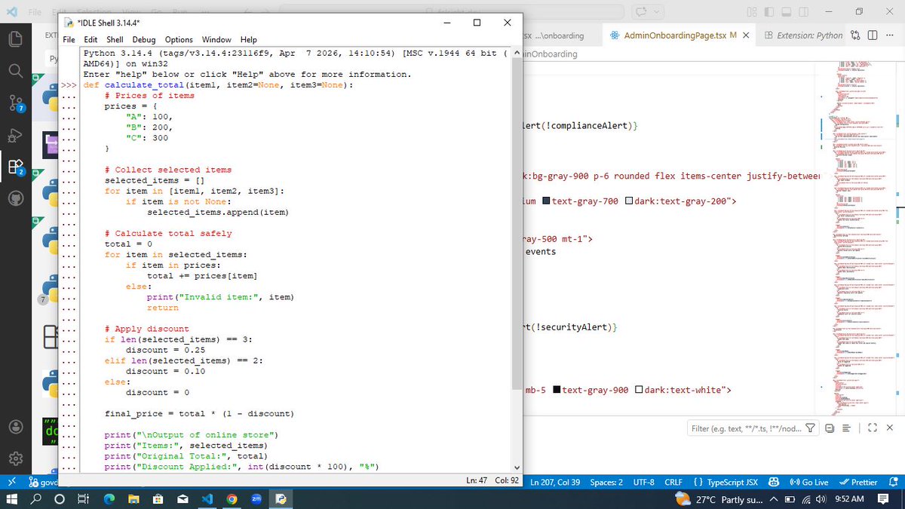Screen dimensions: 905x509
Task: Click Spaces: 2 indentation setting
Action: 606,482
